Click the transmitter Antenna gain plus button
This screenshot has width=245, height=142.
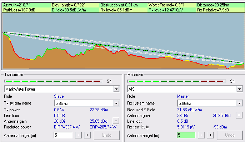116,121
